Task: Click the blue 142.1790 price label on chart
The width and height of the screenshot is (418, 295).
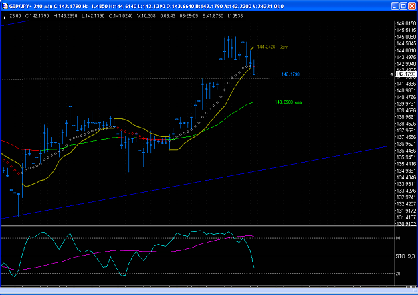Action: [x=290, y=74]
